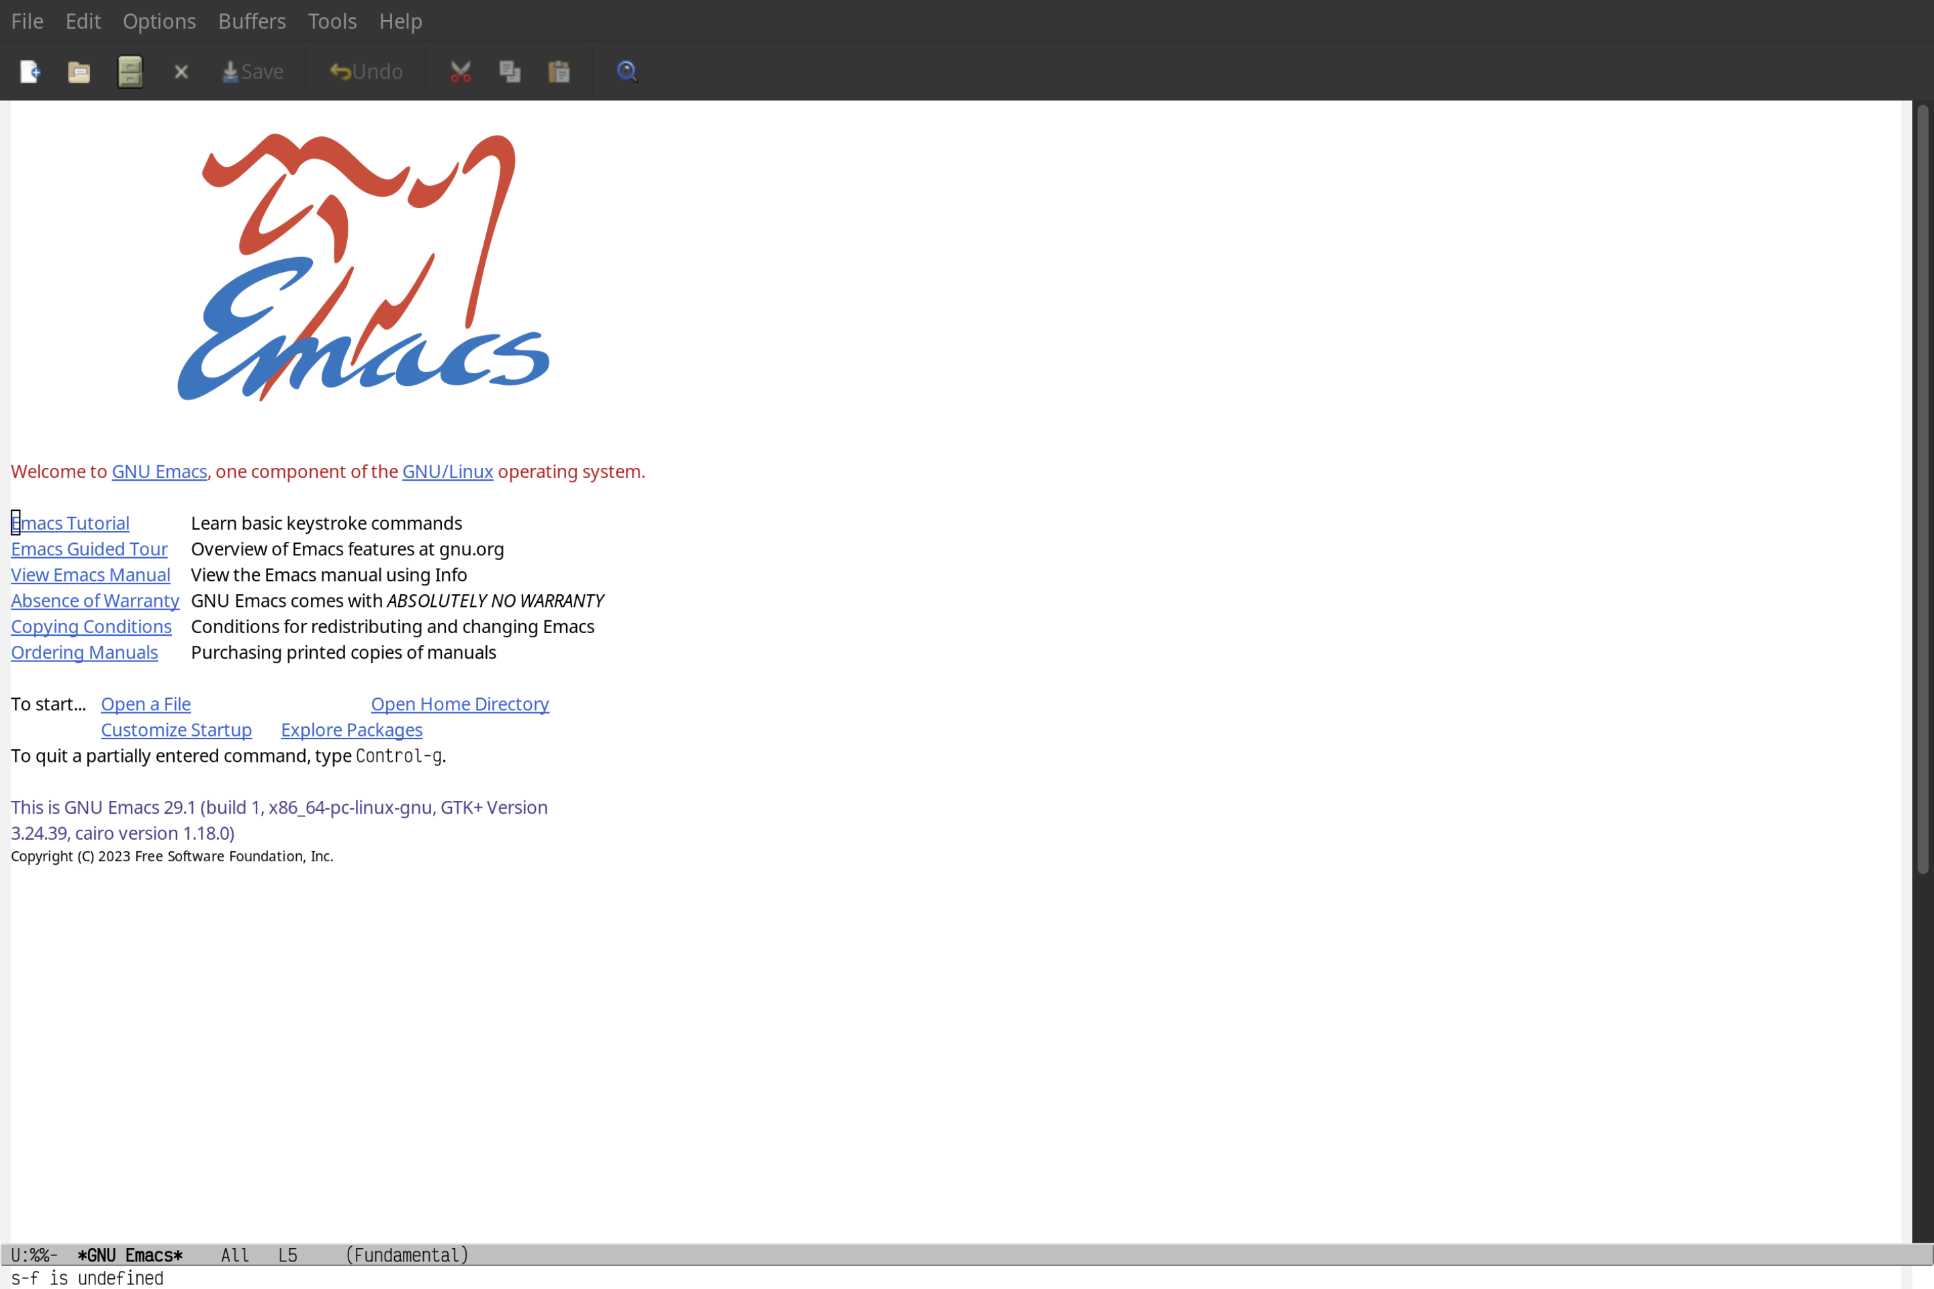This screenshot has height=1289, width=1934.
Task: Open the File menu
Action: pos(26,20)
